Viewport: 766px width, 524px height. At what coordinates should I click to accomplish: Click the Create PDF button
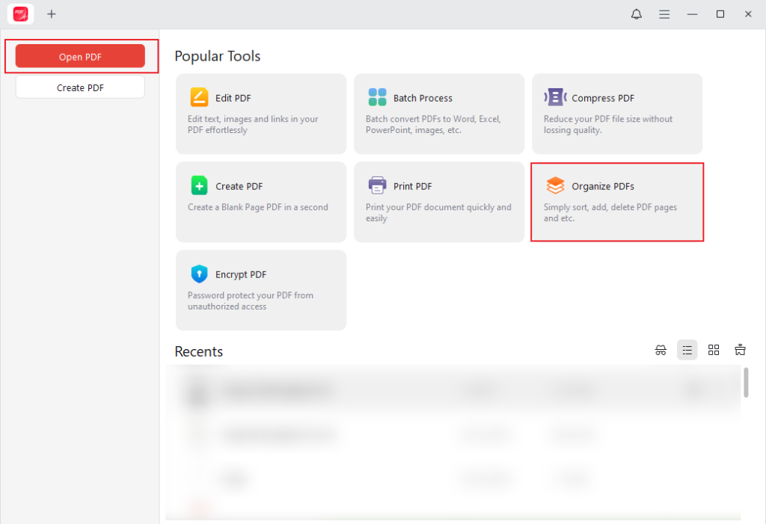pyautogui.click(x=79, y=87)
